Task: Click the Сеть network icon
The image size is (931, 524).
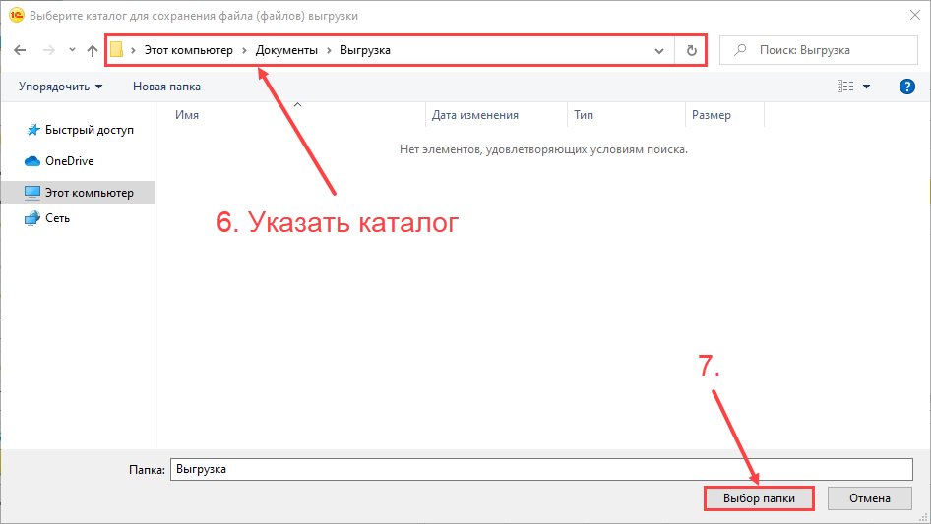Action: click(x=32, y=218)
